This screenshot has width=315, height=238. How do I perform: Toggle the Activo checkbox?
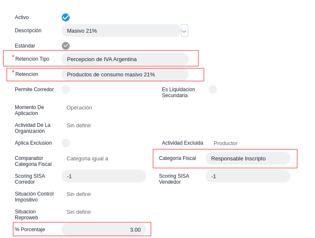[66, 17]
